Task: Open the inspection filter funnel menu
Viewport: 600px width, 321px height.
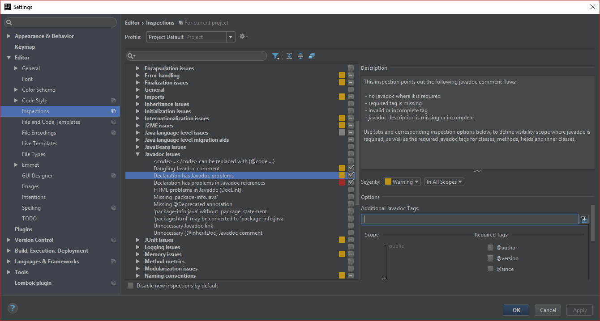Action: click(x=276, y=56)
